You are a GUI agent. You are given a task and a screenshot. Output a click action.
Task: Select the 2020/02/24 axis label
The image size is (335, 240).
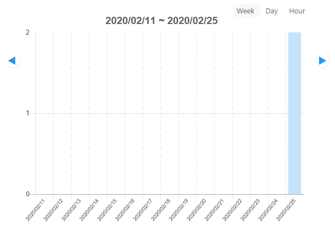(x=268, y=210)
